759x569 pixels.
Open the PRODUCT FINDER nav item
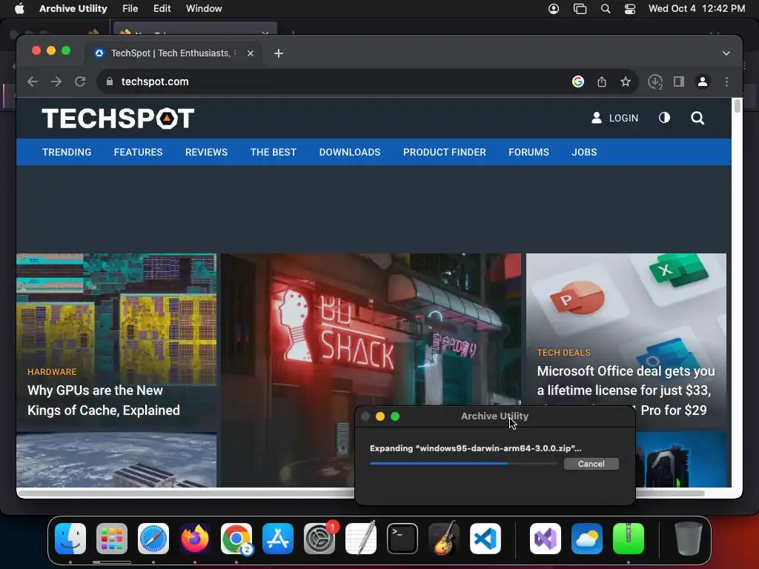tap(445, 152)
